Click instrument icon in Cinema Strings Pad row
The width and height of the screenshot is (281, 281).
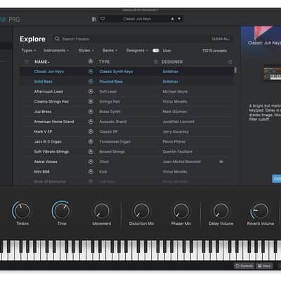[91, 102]
